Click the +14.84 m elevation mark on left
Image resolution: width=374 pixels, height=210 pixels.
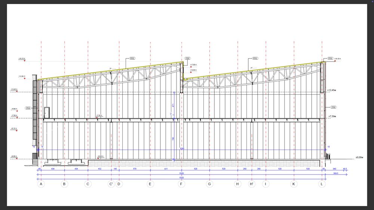coord(22,76)
